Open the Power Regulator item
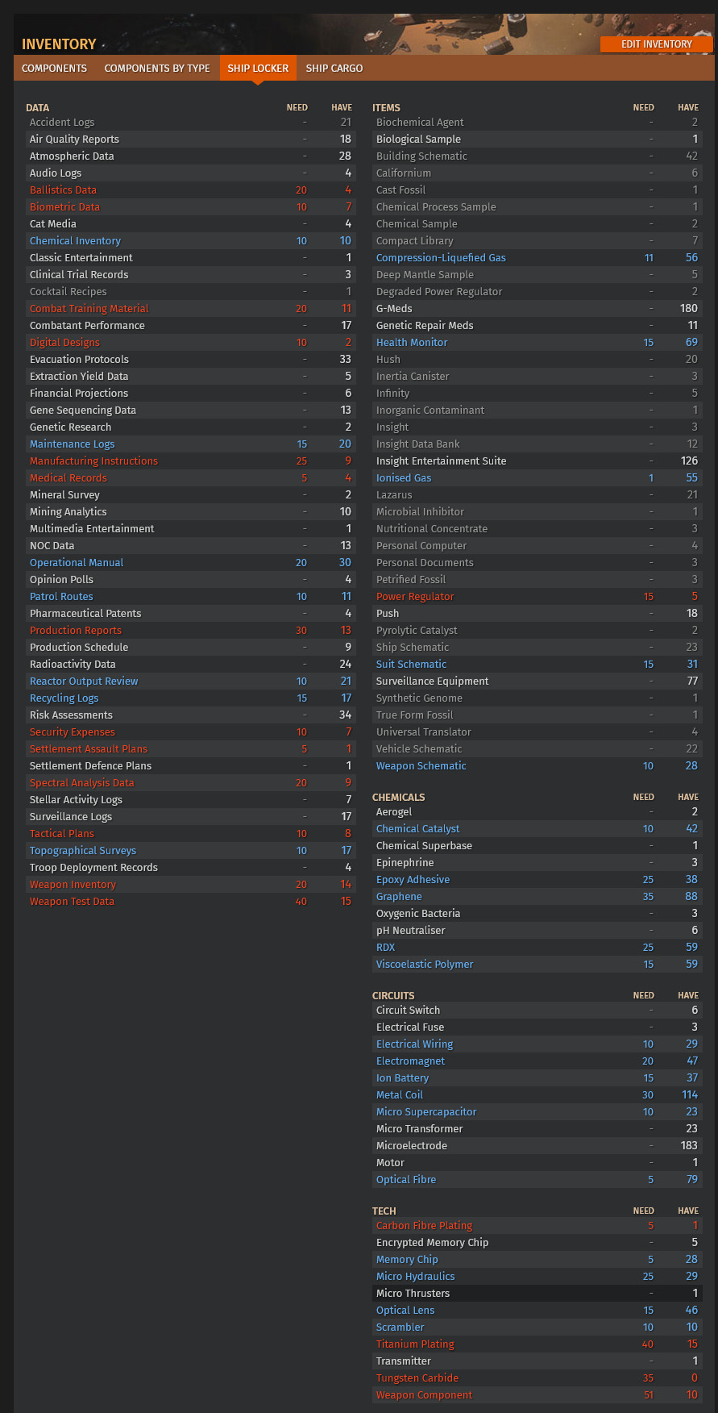 [x=415, y=597]
